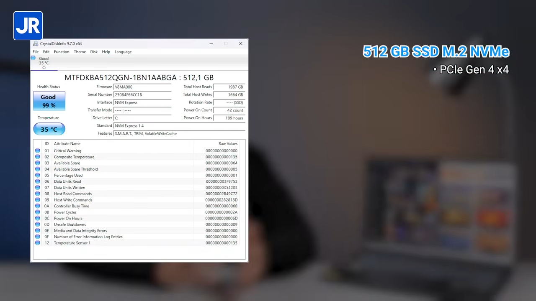Image resolution: width=536 pixels, height=301 pixels.
Task: Open the File menu
Action: click(36, 51)
